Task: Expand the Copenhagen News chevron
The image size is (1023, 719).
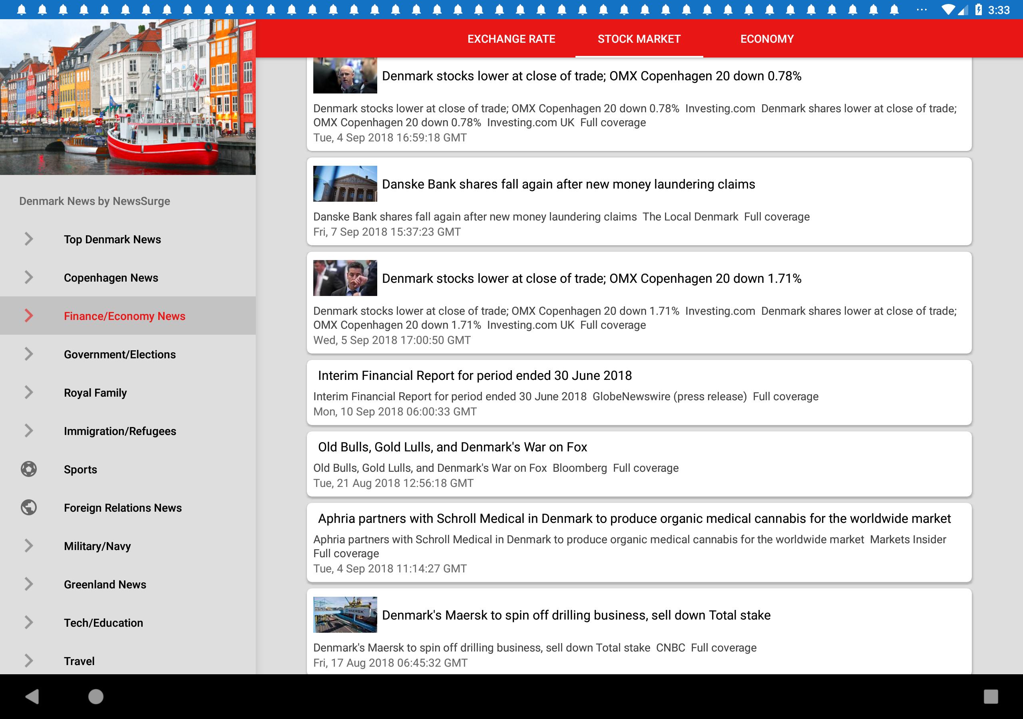Action: [28, 278]
